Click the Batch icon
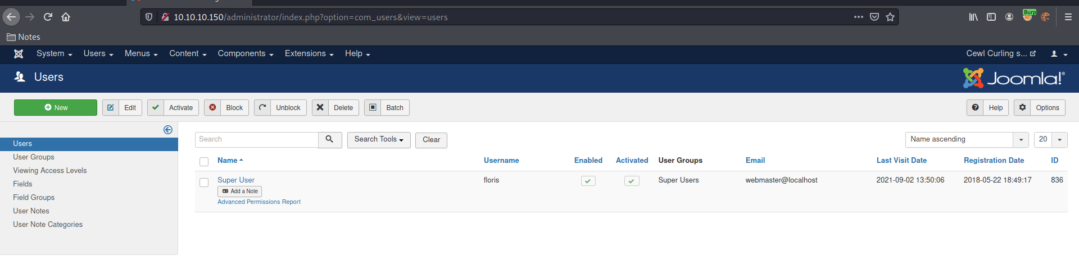Viewport: 1079px width, 264px height. click(x=373, y=107)
